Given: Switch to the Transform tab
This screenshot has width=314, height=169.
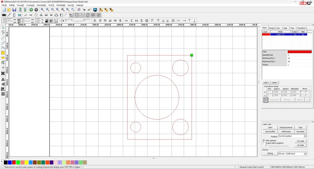Looking at the screenshot, I should (301, 28).
